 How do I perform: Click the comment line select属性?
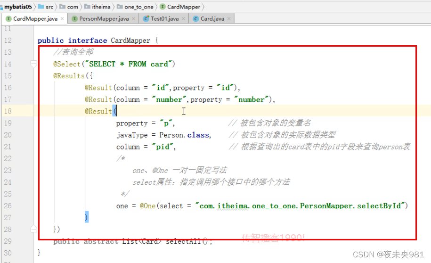point(211,182)
